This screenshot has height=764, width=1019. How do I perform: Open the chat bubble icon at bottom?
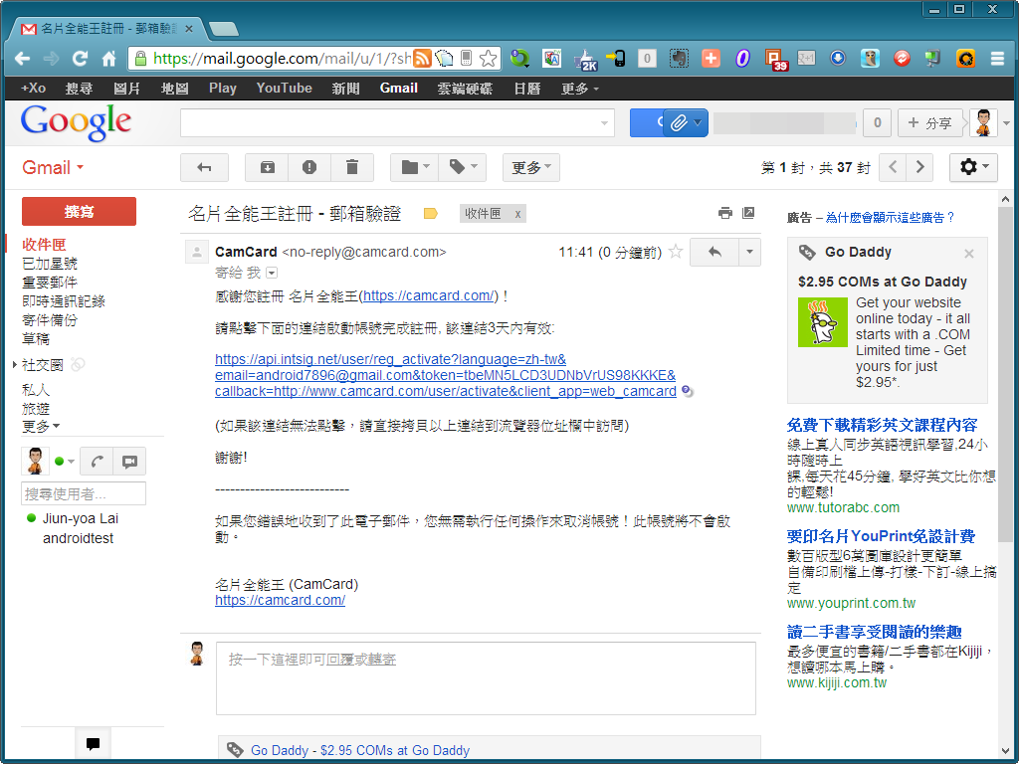93,744
